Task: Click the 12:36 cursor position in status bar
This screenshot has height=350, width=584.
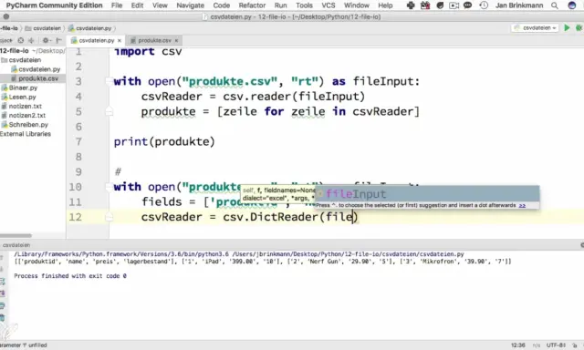Action: click(x=518, y=345)
